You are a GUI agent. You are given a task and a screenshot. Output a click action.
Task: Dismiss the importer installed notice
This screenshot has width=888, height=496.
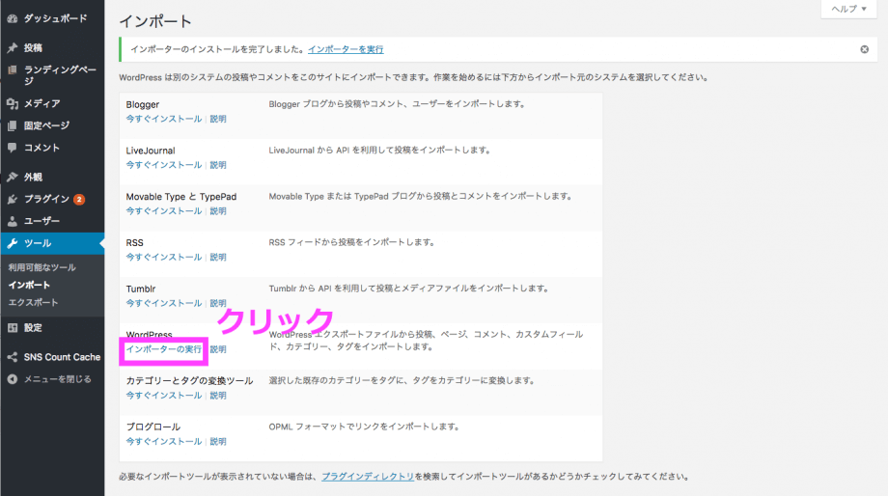pos(864,49)
